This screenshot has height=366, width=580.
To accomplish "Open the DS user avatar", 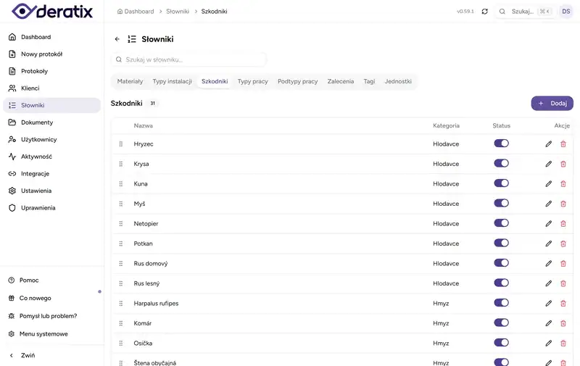I will click(x=566, y=12).
